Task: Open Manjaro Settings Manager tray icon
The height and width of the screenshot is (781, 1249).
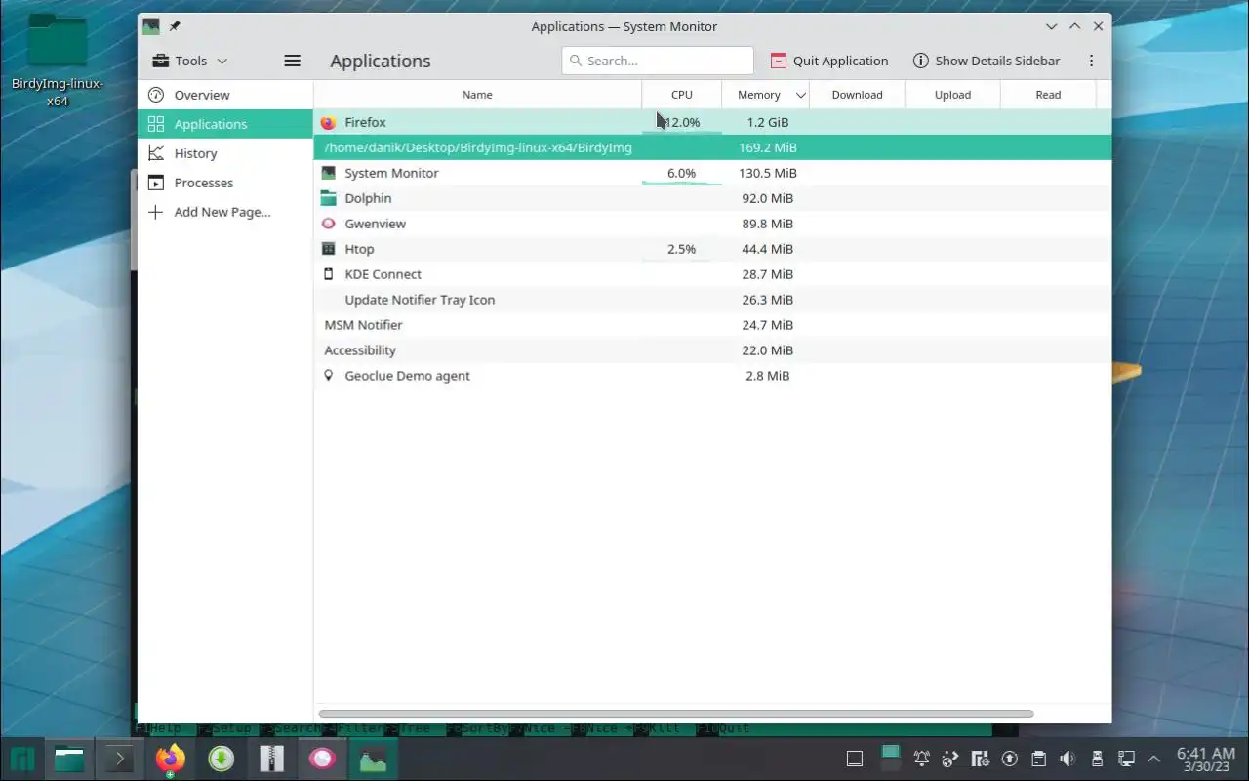Action: (x=980, y=759)
